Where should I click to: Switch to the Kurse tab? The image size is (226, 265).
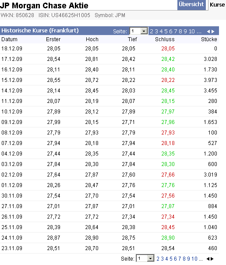click(217, 5)
